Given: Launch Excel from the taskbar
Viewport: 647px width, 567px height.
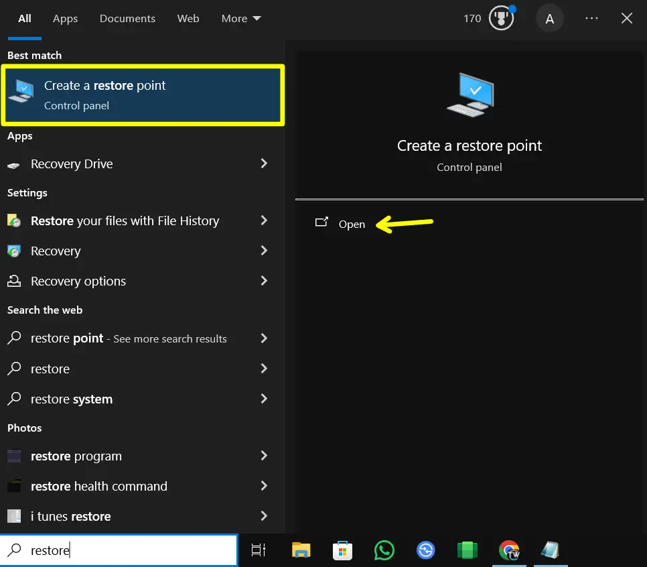Looking at the screenshot, I should pos(467,550).
